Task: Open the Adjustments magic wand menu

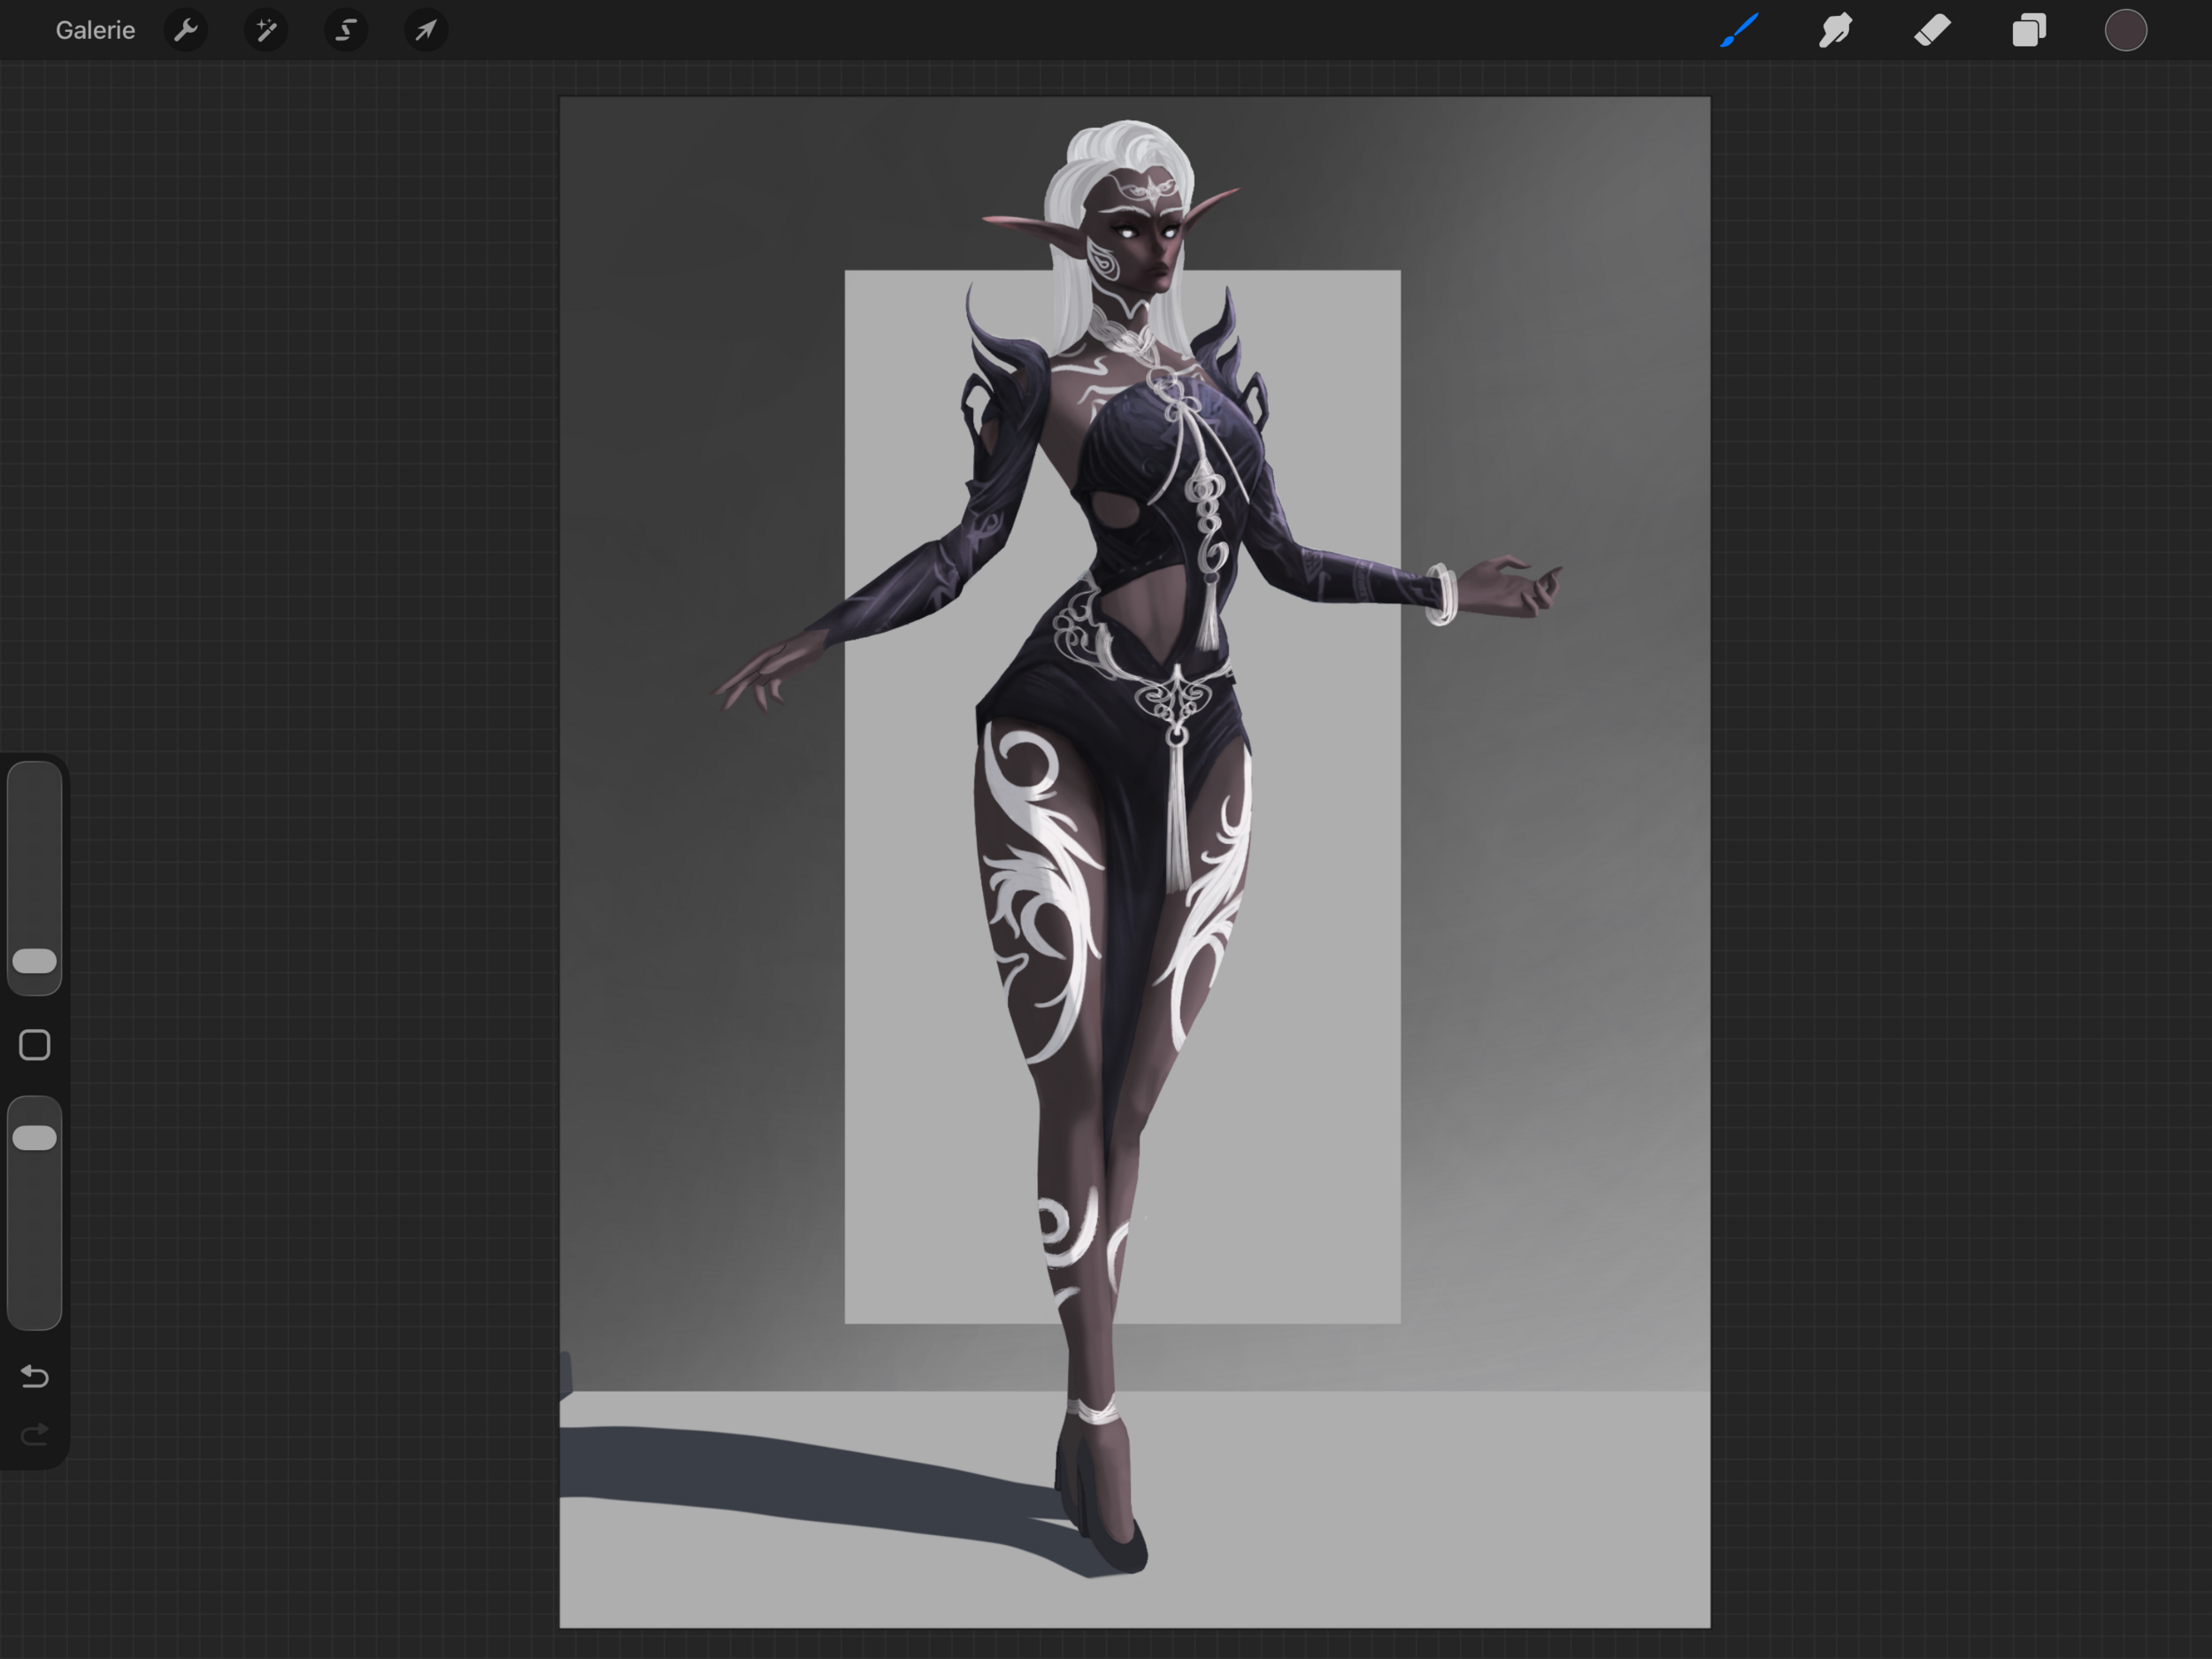Action: pyautogui.click(x=266, y=30)
